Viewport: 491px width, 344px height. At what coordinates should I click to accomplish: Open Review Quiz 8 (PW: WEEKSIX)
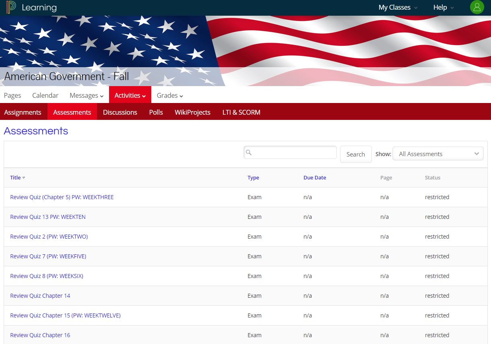coord(47,276)
